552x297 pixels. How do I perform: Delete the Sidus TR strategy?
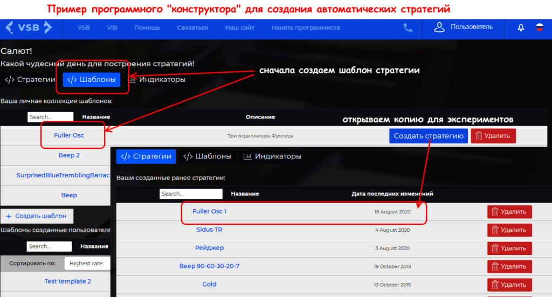[509, 230]
